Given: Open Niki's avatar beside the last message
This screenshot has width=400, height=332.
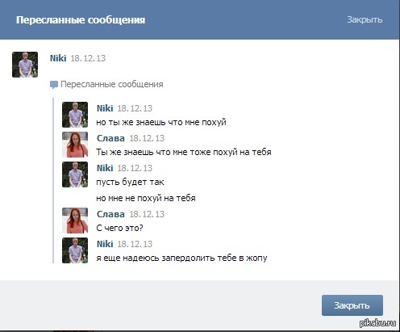Looking at the screenshot, I should (x=75, y=250).
